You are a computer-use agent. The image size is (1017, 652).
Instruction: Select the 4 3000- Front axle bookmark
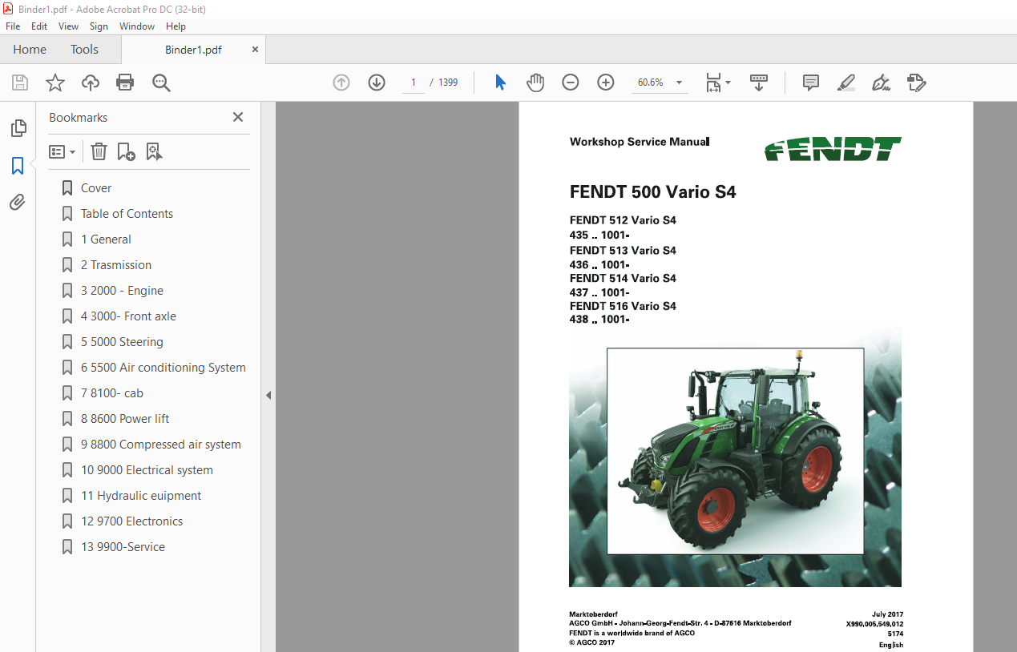click(x=128, y=316)
